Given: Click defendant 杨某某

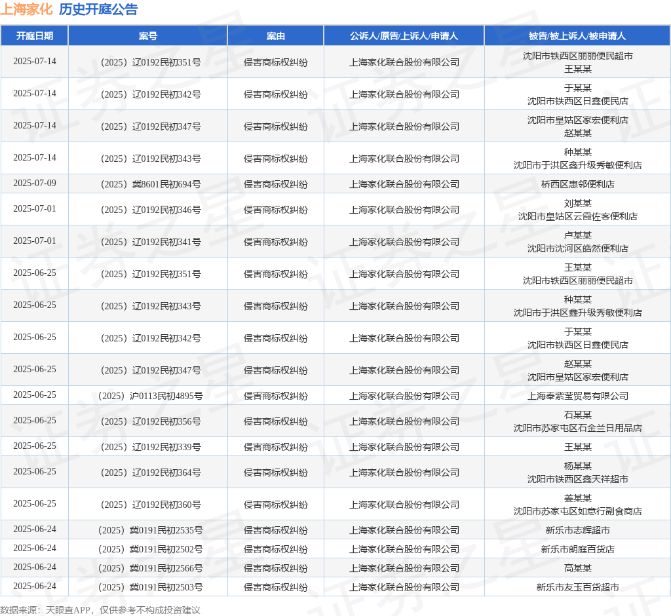Looking at the screenshot, I should coord(578,466).
